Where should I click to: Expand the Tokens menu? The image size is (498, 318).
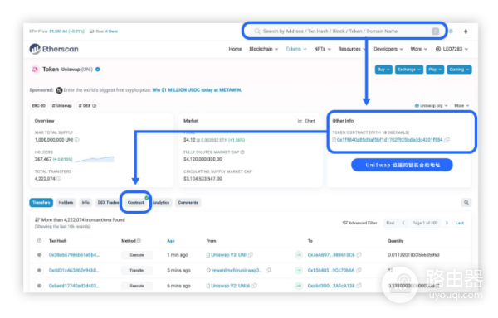(296, 49)
